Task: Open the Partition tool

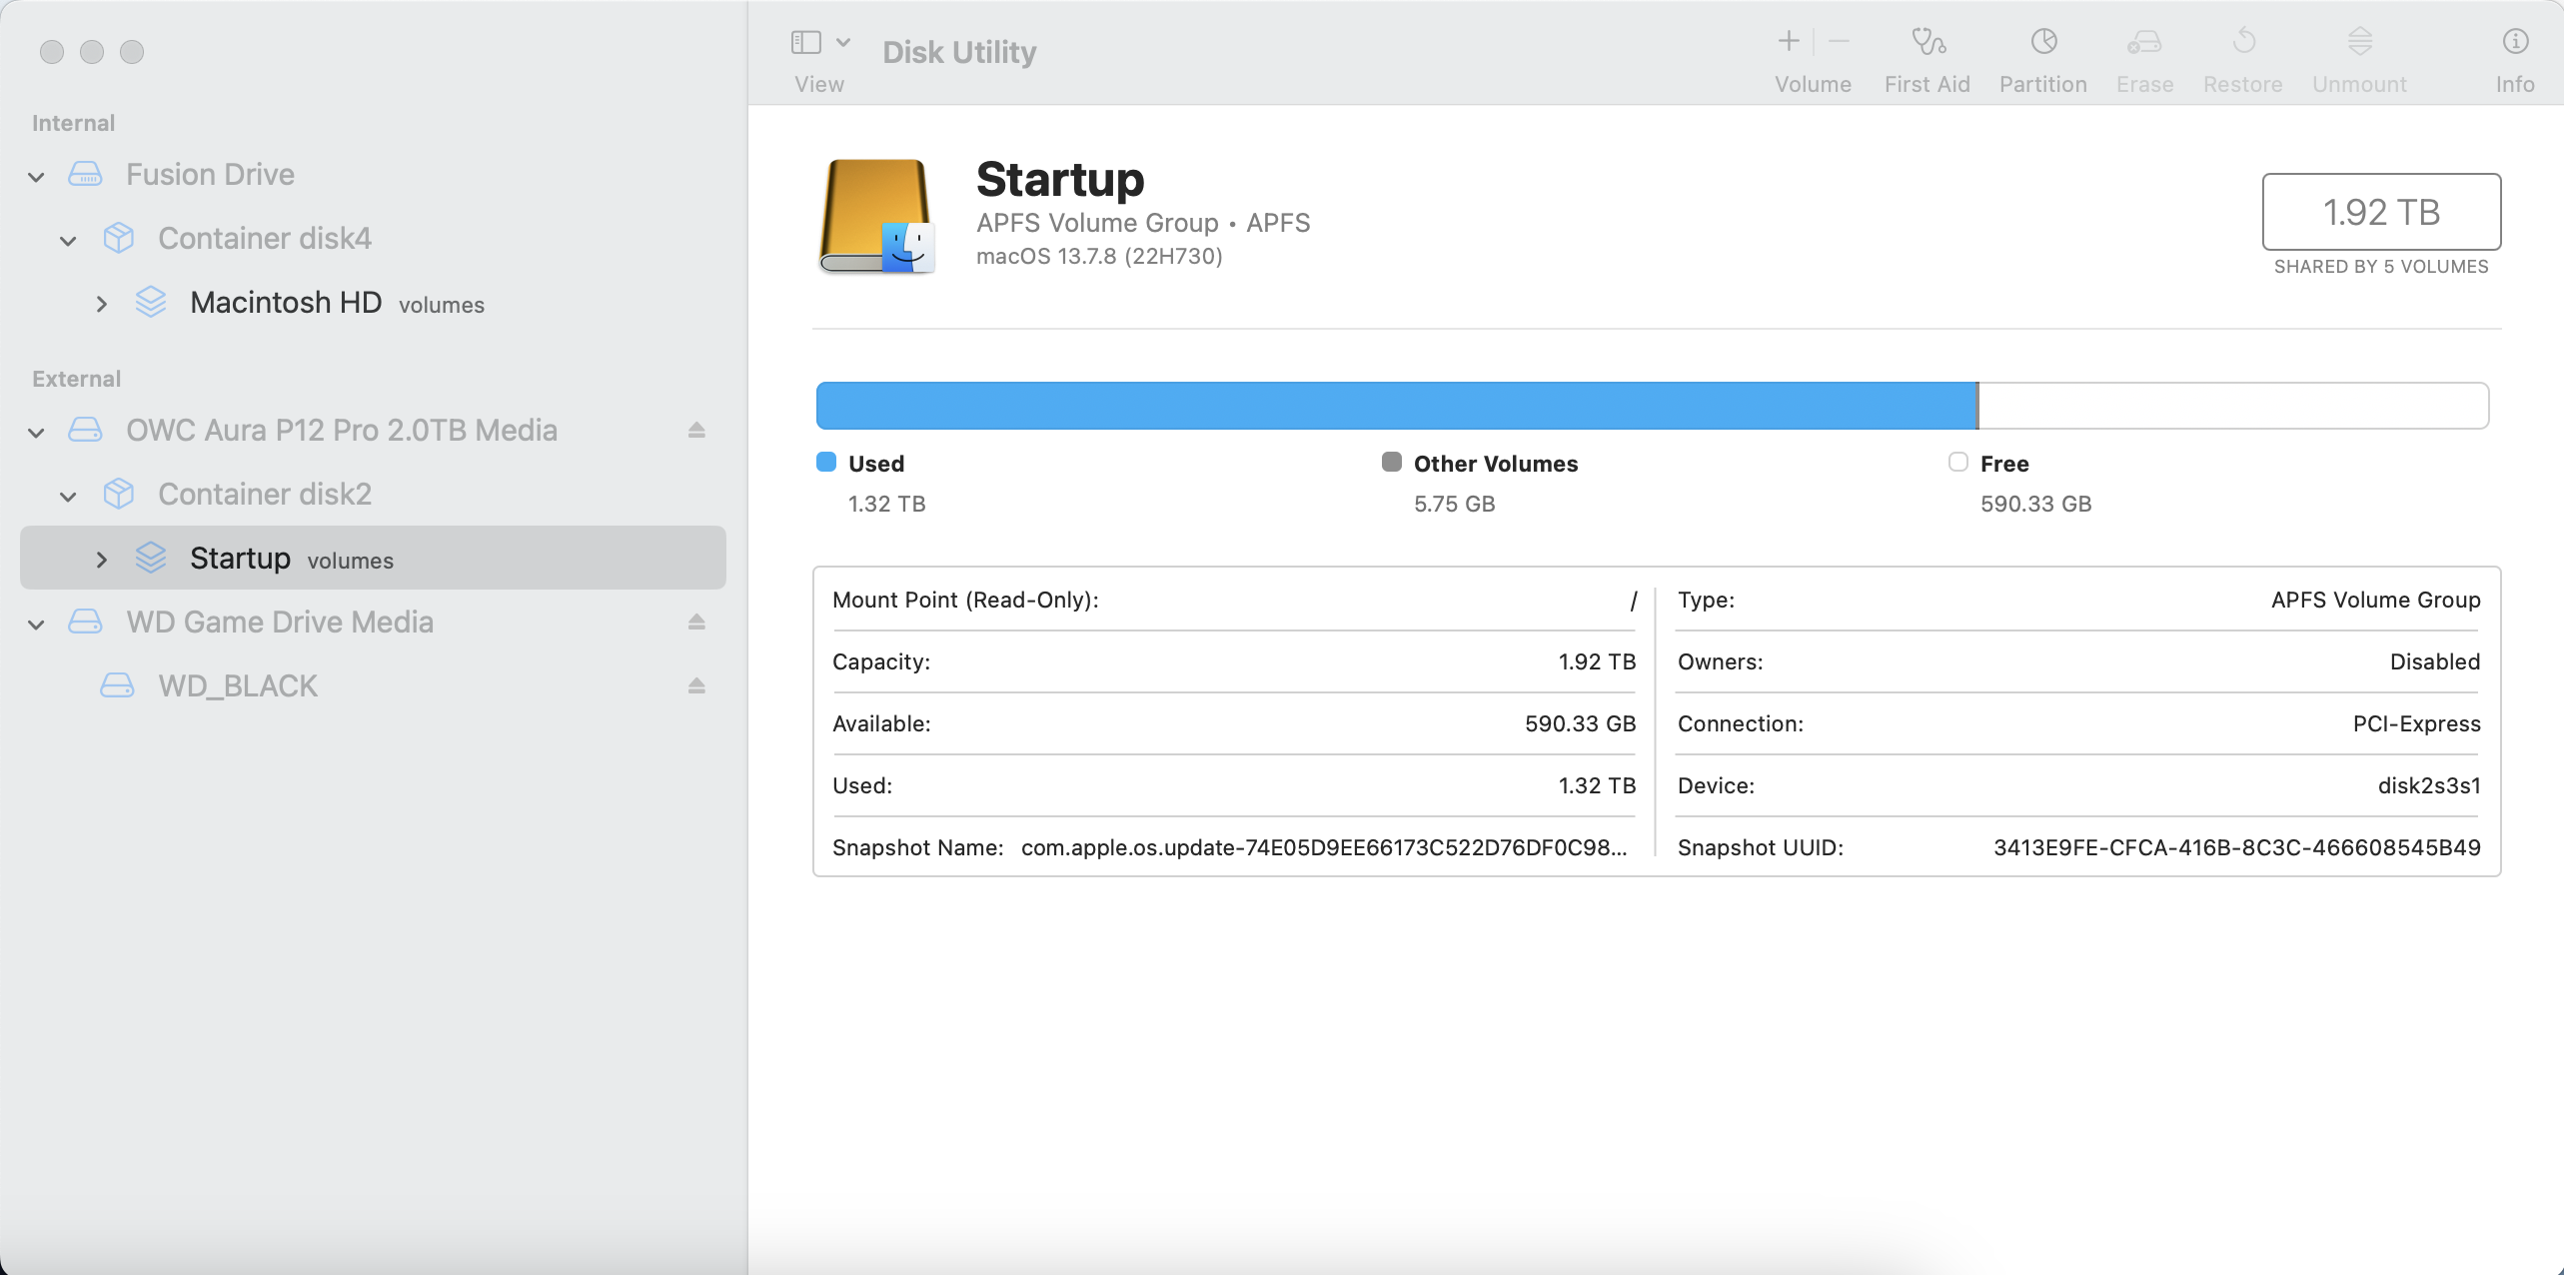Action: [2043, 41]
